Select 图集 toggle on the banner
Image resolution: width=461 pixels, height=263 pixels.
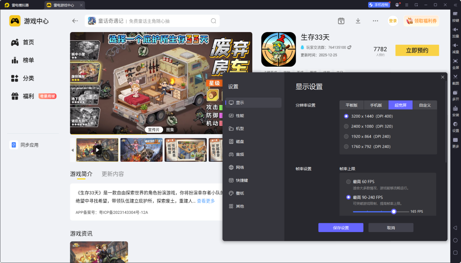click(170, 130)
